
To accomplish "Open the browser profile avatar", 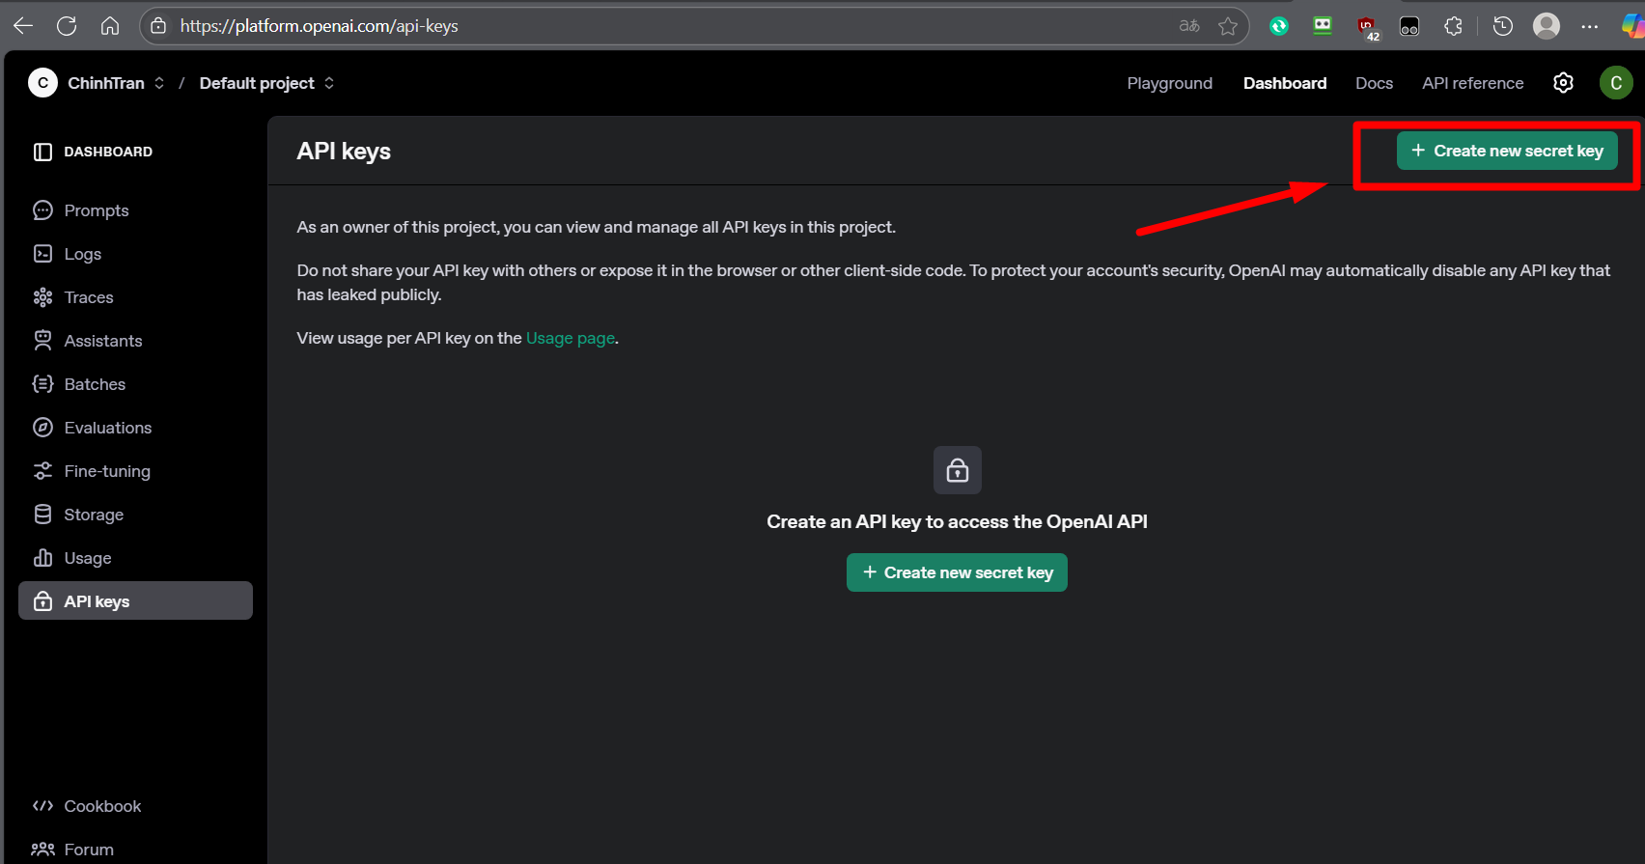I will pyautogui.click(x=1547, y=26).
